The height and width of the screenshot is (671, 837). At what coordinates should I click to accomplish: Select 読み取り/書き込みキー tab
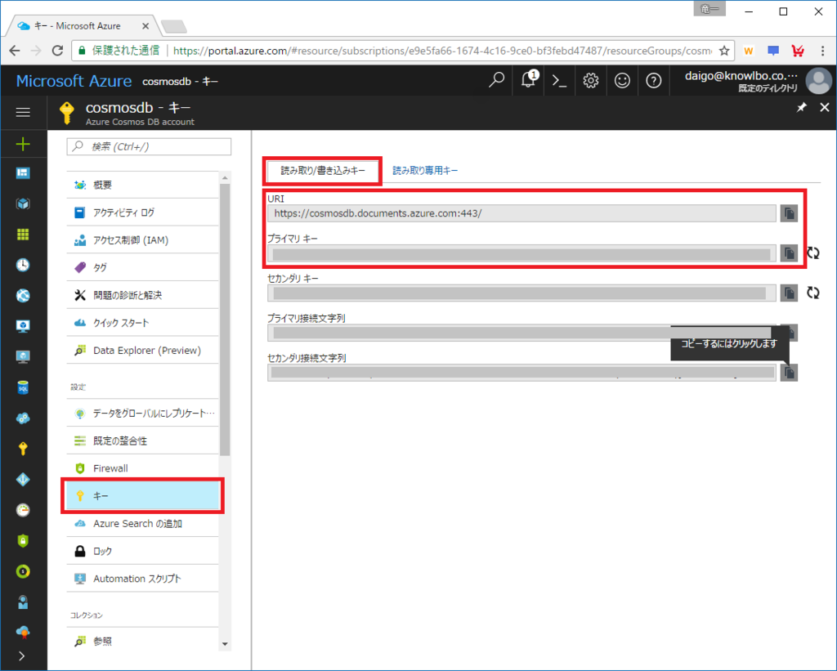[x=323, y=171]
